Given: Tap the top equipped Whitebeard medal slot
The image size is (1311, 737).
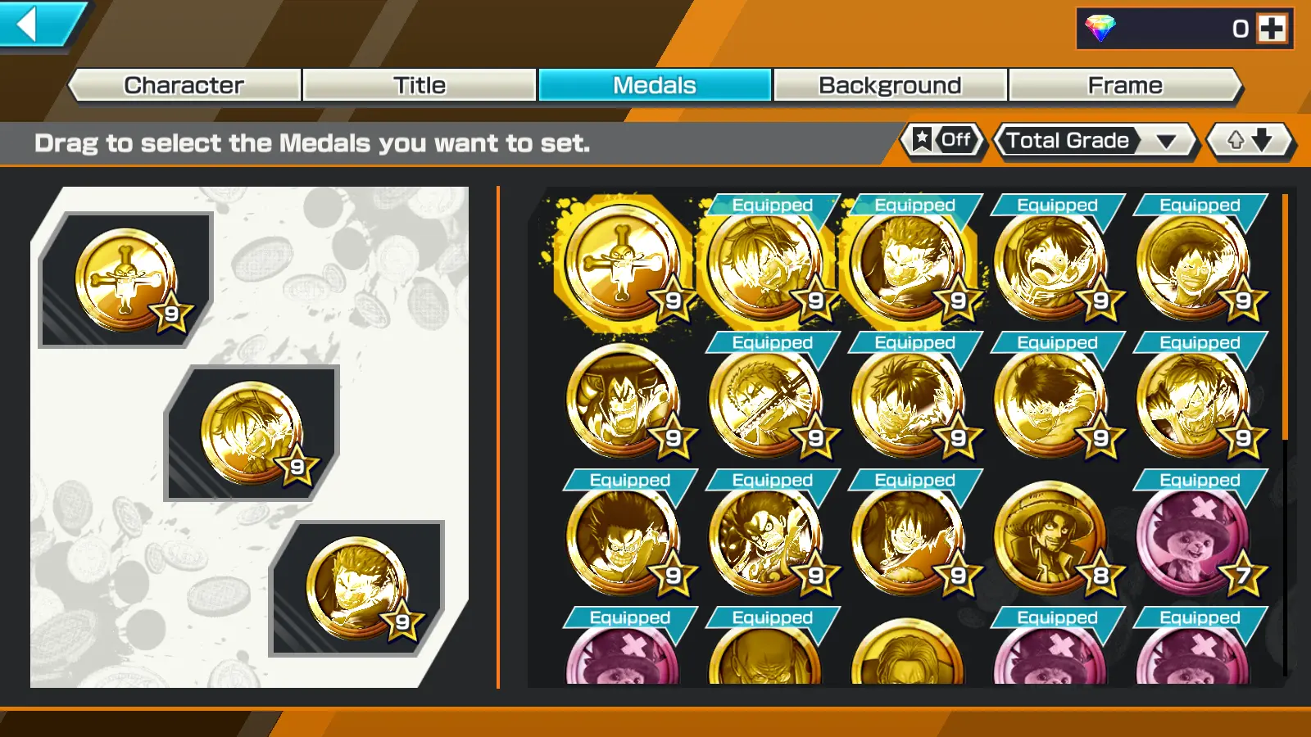Looking at the screenshot, I should pyautogui.click(x=126, y=280).
